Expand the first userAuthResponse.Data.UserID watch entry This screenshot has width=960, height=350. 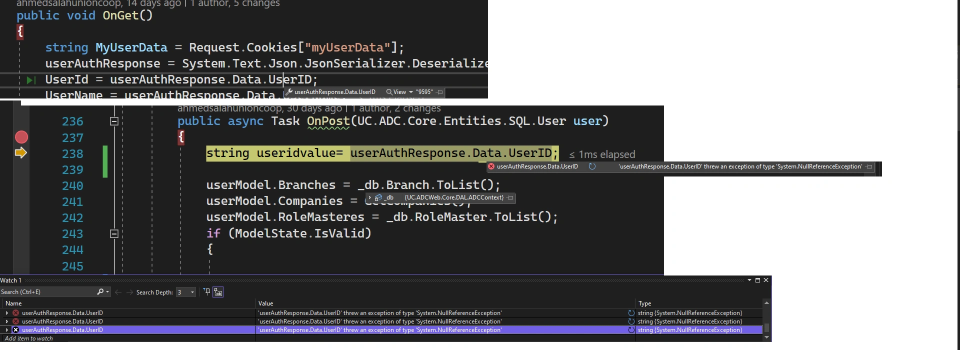7,313
